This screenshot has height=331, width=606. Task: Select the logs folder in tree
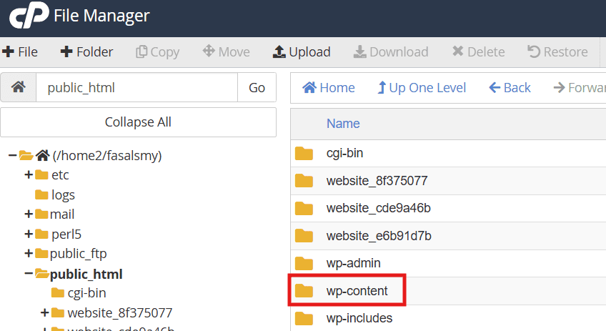click(x=63, y=194)
